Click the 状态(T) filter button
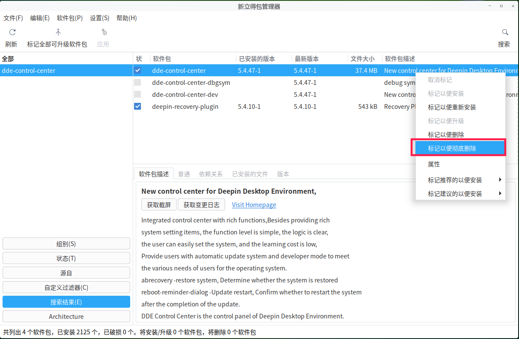Image resolution: width=519 pixels, height=339 pixels. pos(66,258)
